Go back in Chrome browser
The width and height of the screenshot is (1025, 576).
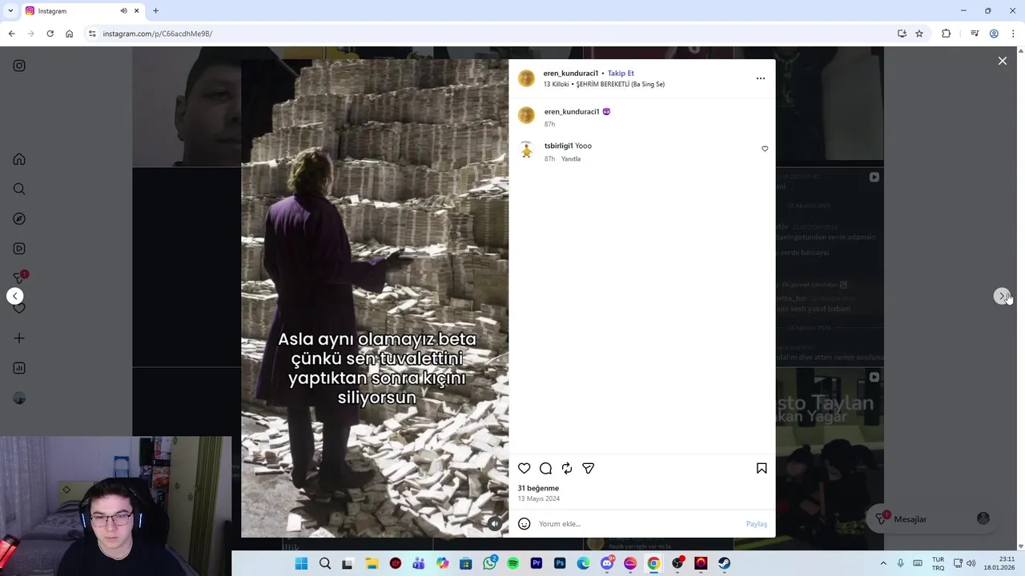click(11, 34)
